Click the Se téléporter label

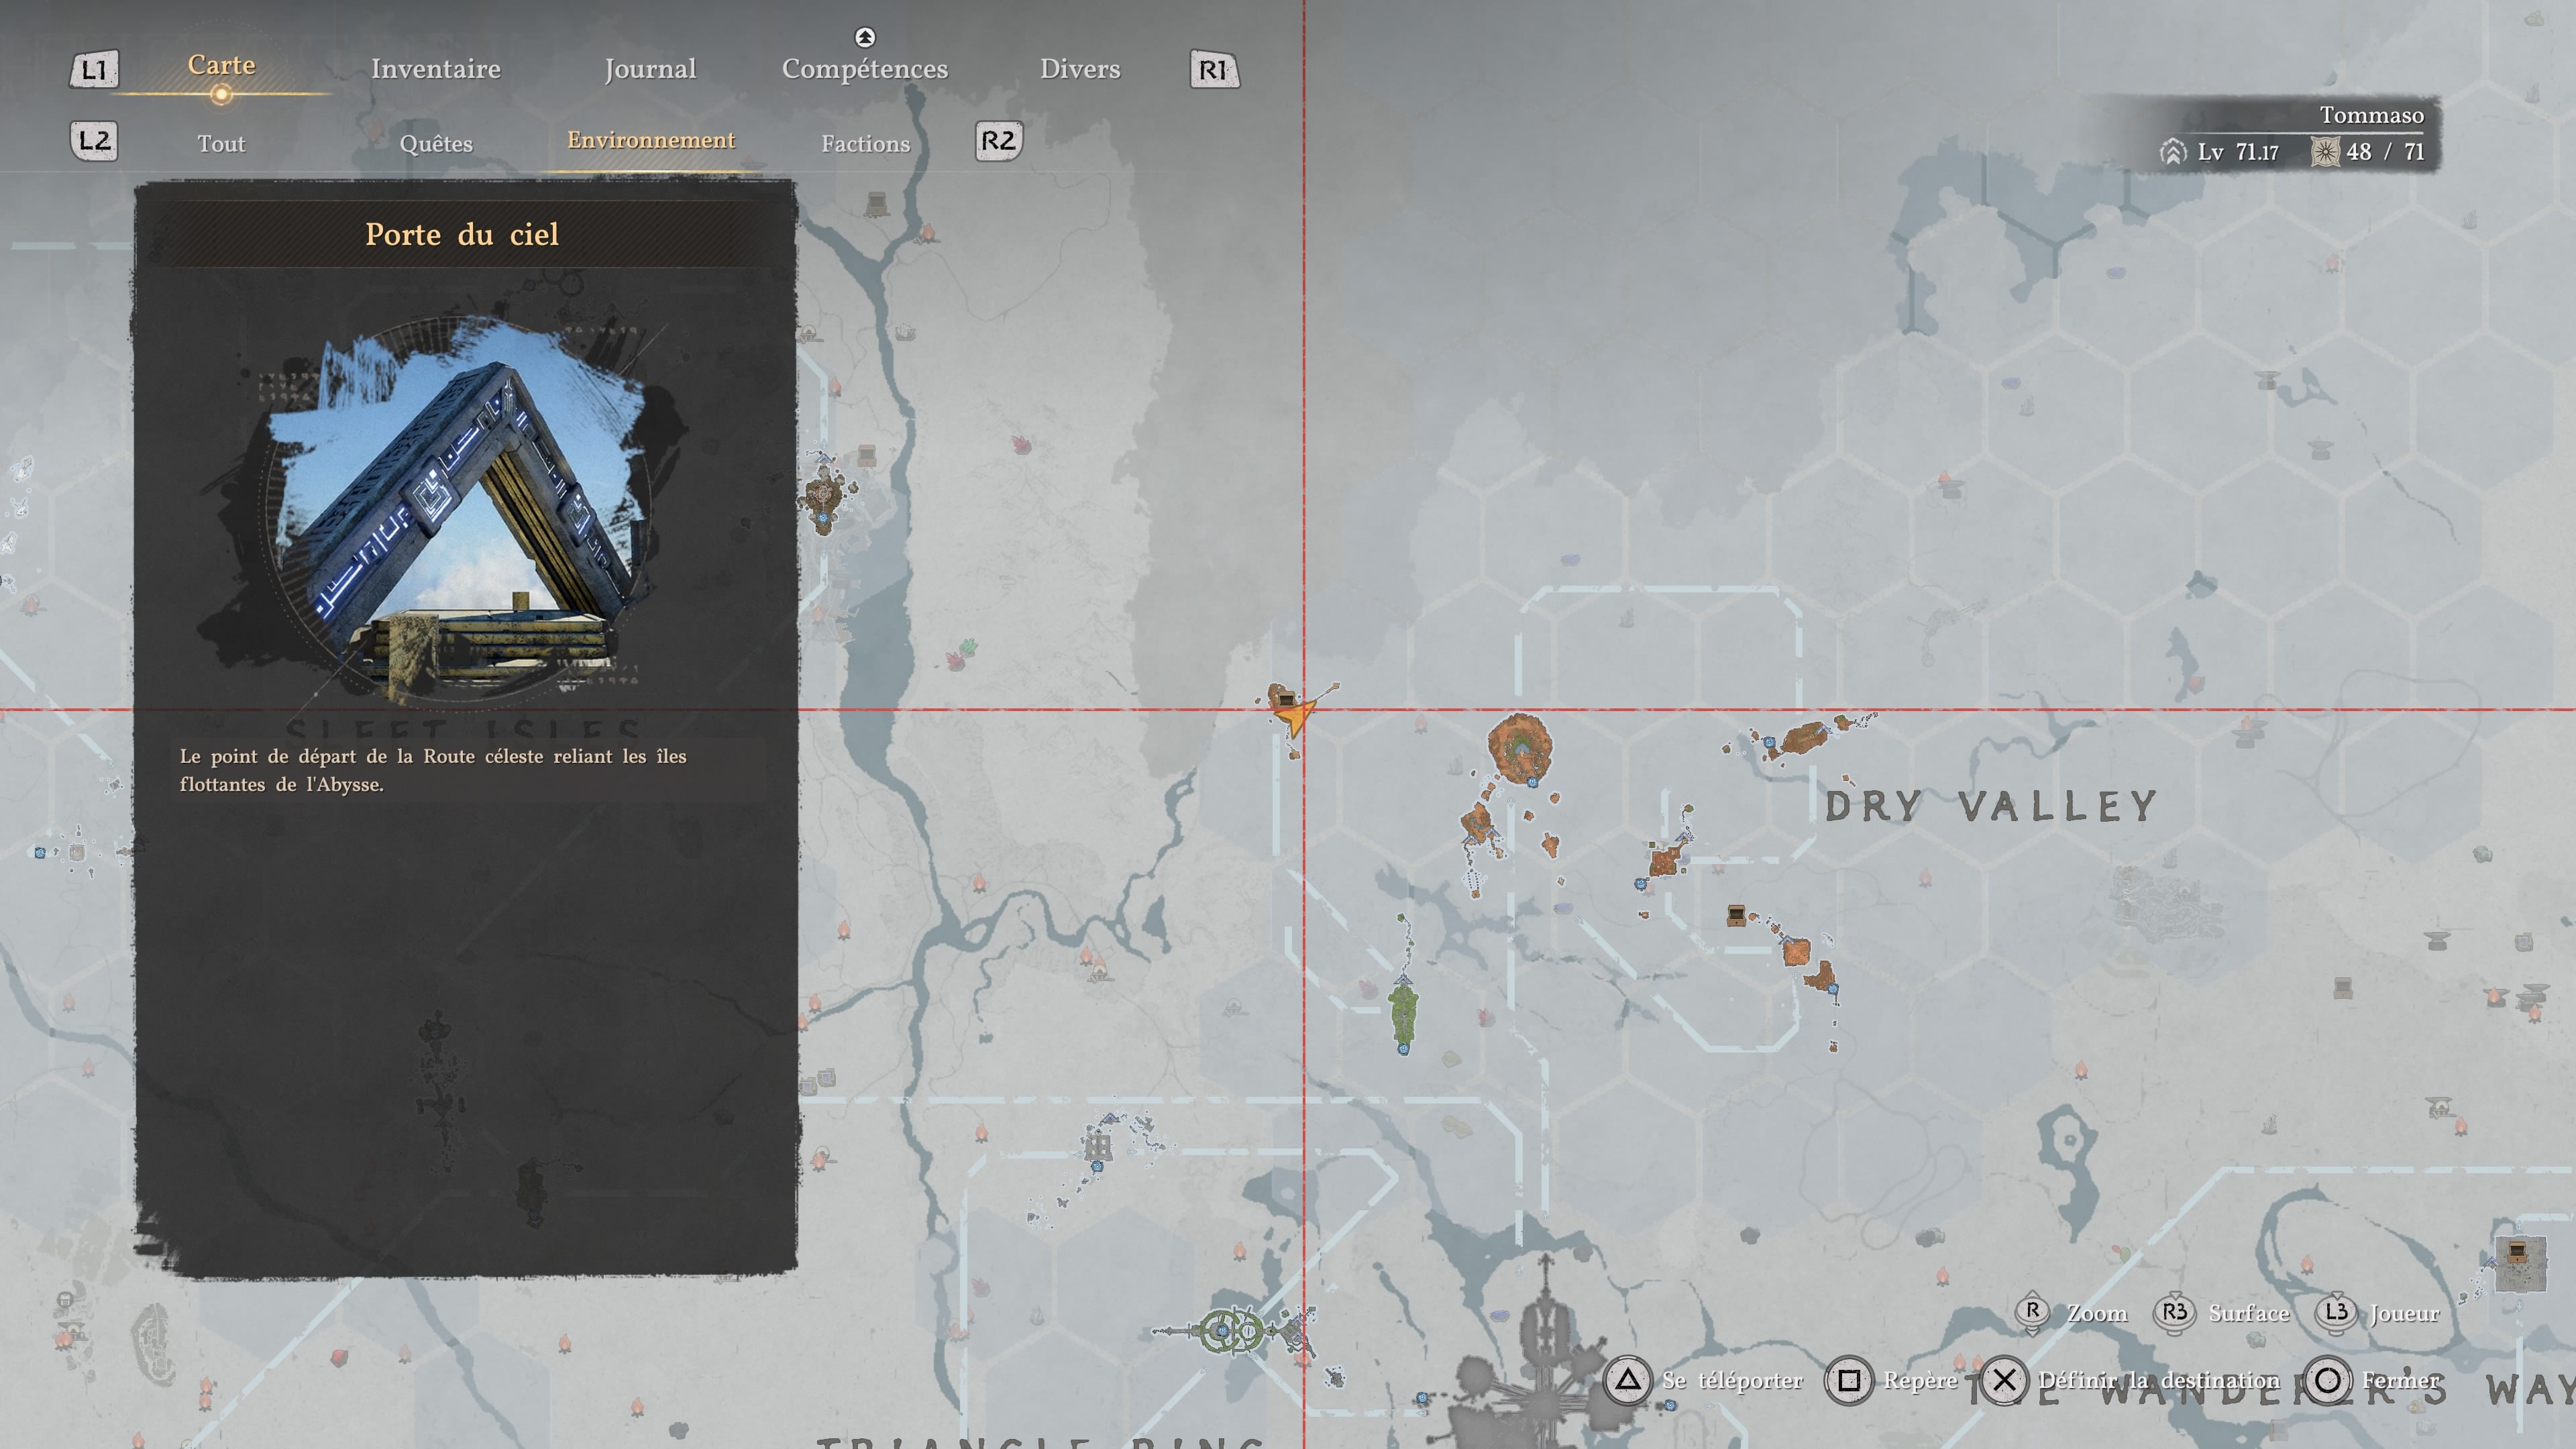point(1732,1381)
